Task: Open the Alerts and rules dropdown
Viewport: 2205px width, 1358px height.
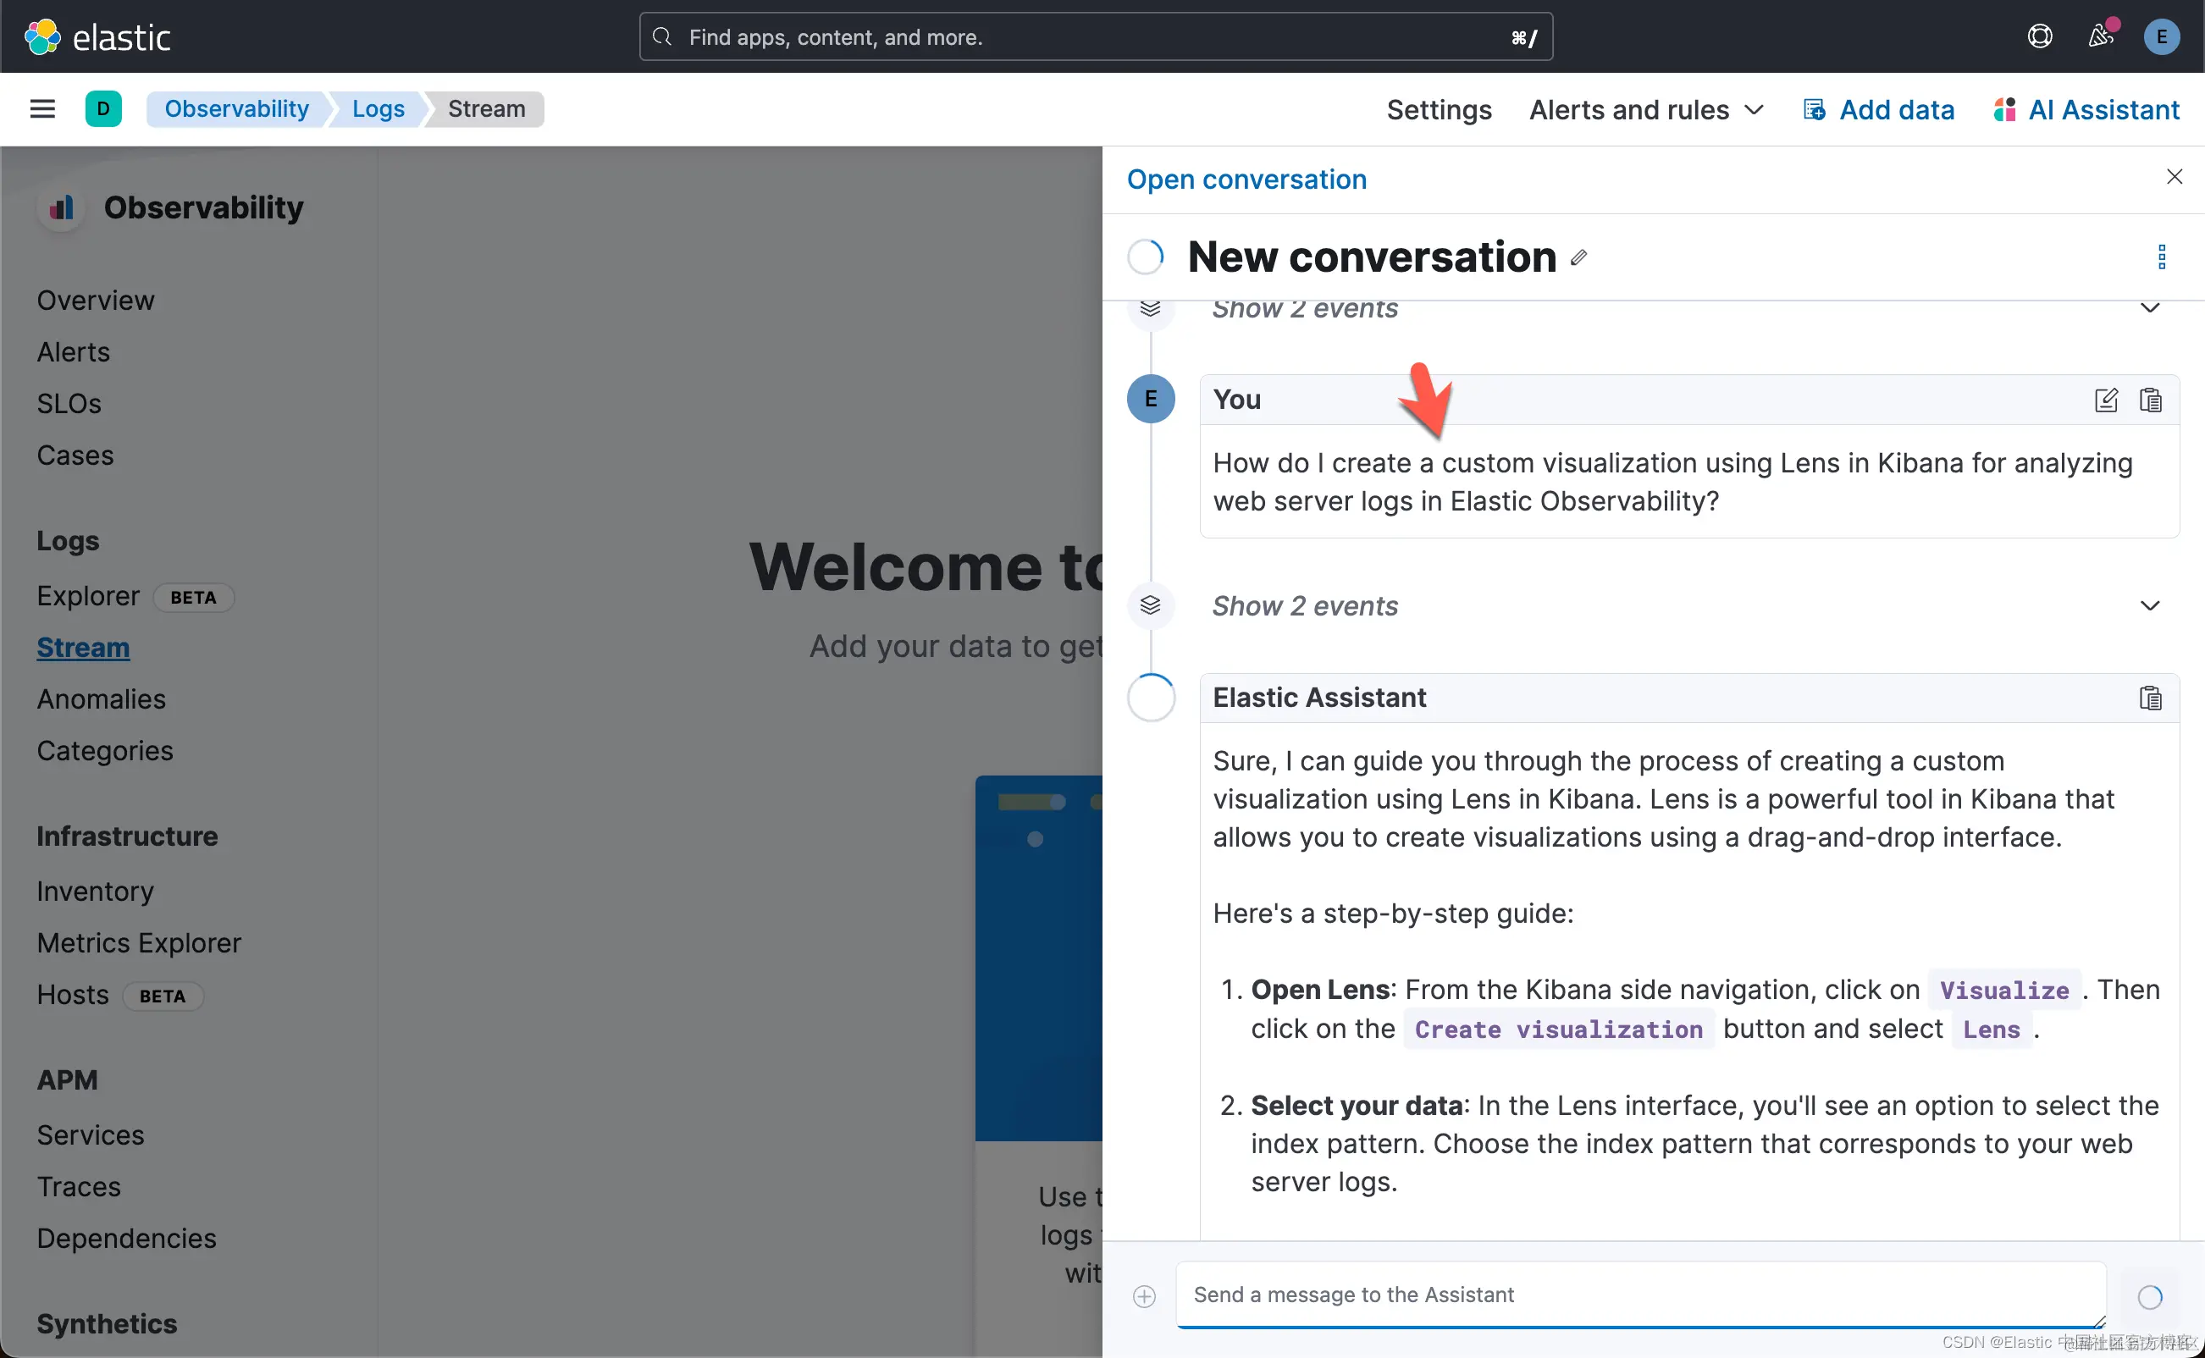Action: point(1646,109)
